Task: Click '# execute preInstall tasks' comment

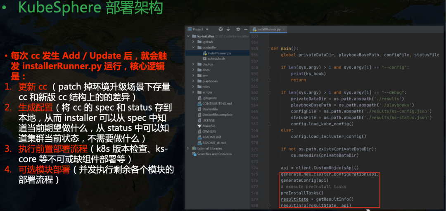Action: [313, 187]
